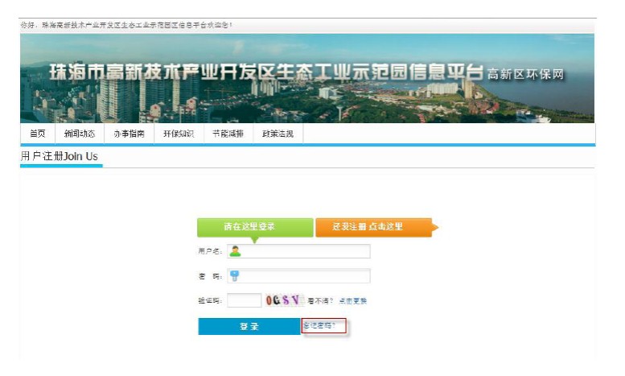Click the orange arrow tip of register banner
This screenshot has height=376, width=625.
(435, 227)
